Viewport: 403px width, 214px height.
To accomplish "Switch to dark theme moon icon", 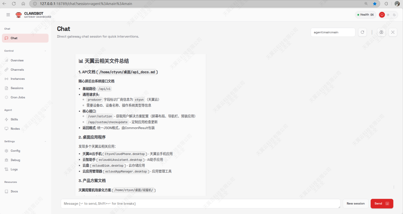I will click(394, 15).
